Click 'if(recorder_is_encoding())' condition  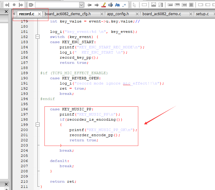tap(91, 120)
